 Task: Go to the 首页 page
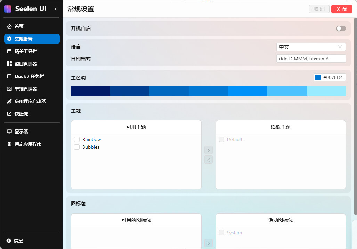tap(32, 26)
